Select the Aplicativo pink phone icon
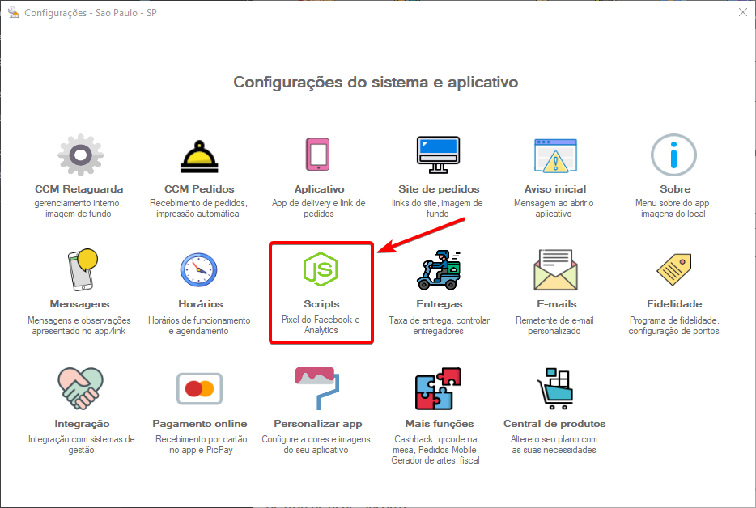756x508 pixels. [318, 155]
